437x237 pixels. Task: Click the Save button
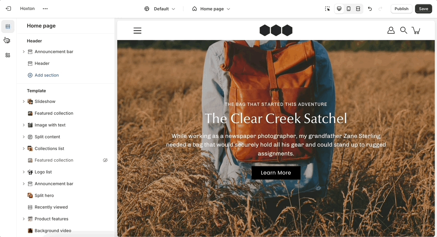pos(424,9)
